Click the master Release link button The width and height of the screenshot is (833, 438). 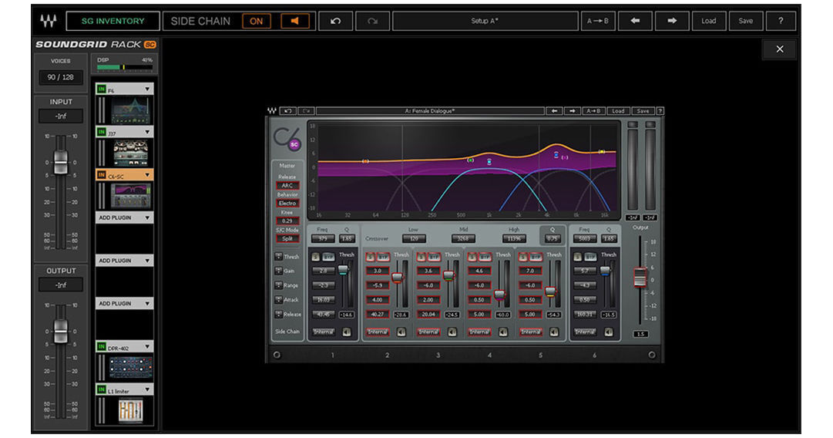(x=278, y=314)
